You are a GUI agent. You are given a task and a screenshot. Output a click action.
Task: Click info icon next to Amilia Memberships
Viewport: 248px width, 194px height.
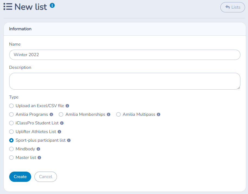108,114
